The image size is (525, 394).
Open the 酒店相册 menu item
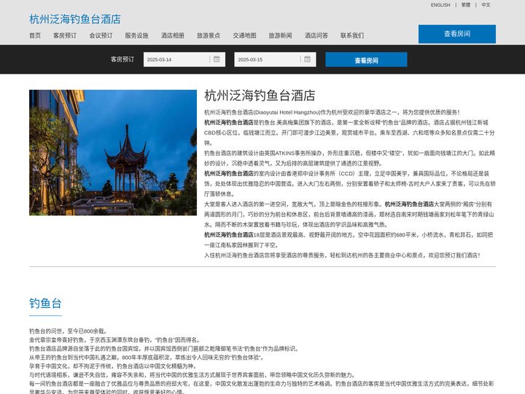tap(173, 36)
